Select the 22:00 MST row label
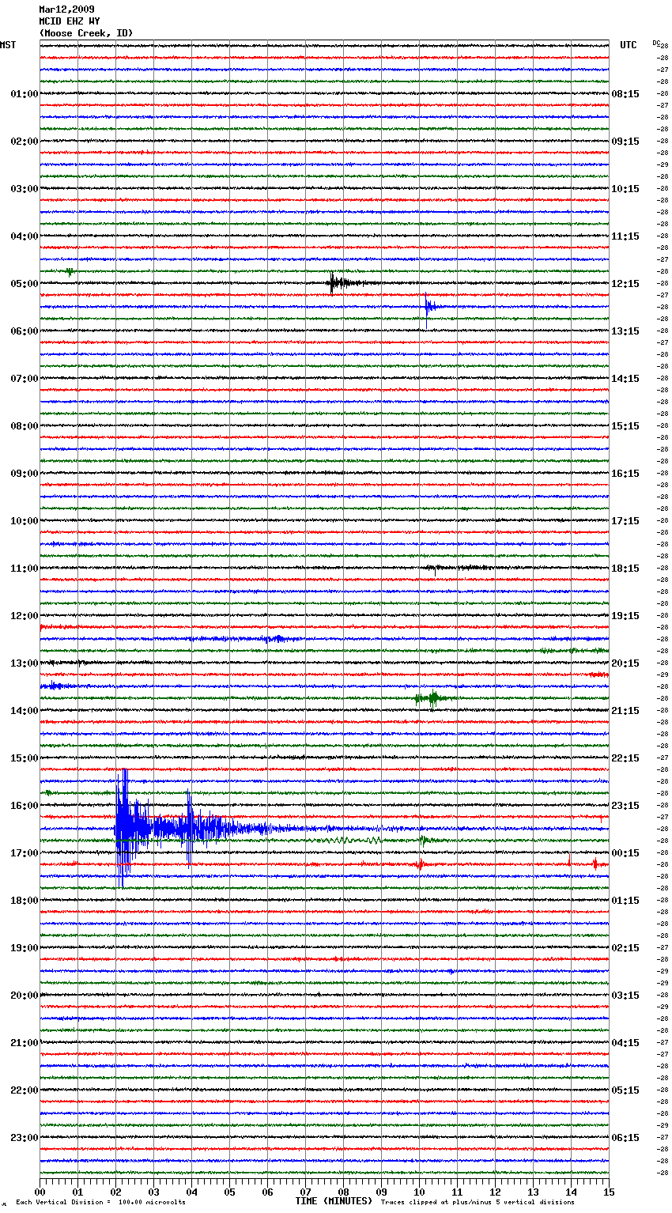 [x=25, y=1090]
